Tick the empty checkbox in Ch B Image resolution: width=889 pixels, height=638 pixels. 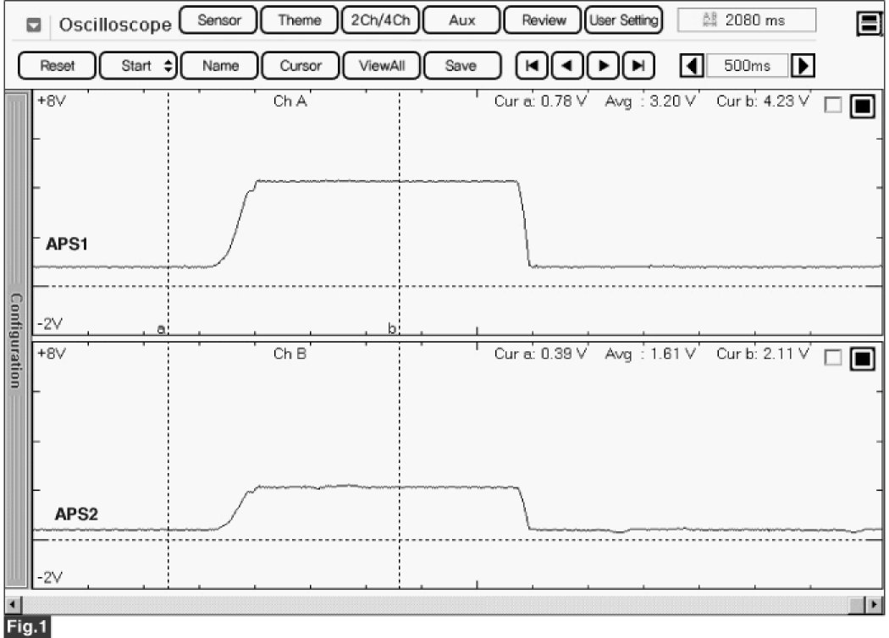tap(833, 359)
